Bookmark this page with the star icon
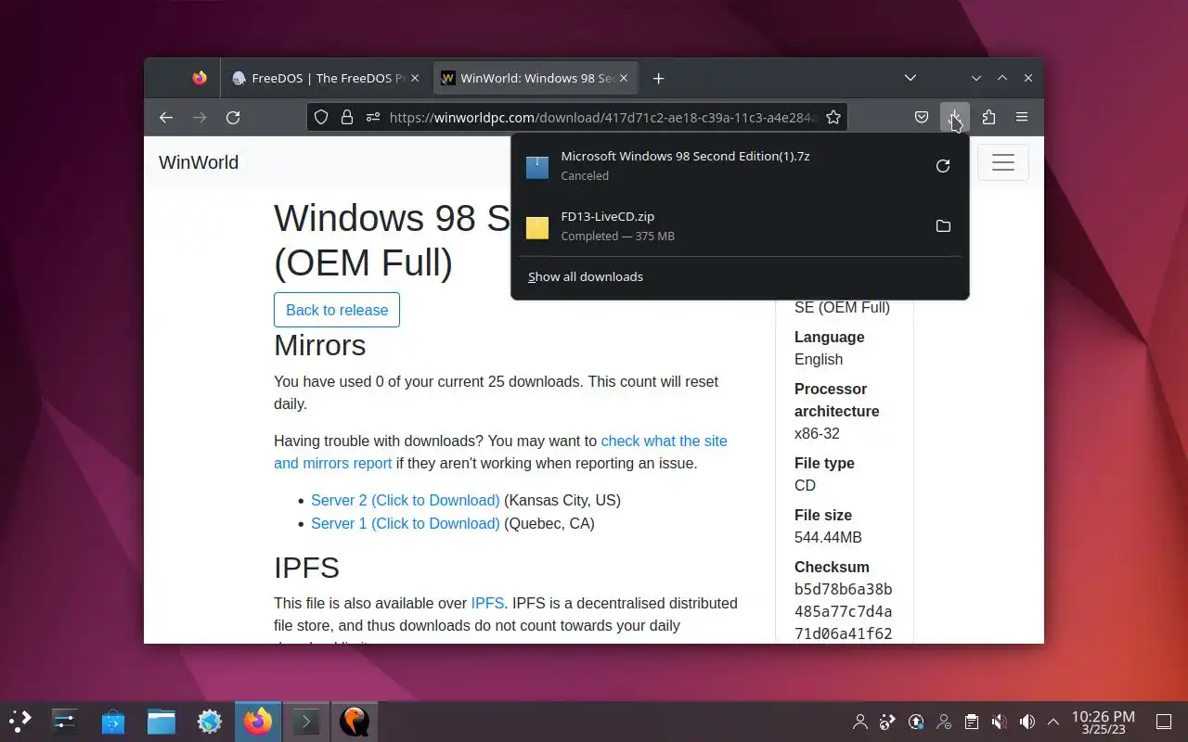Viewport: 1188px width, 742px height. pos(833,118)
